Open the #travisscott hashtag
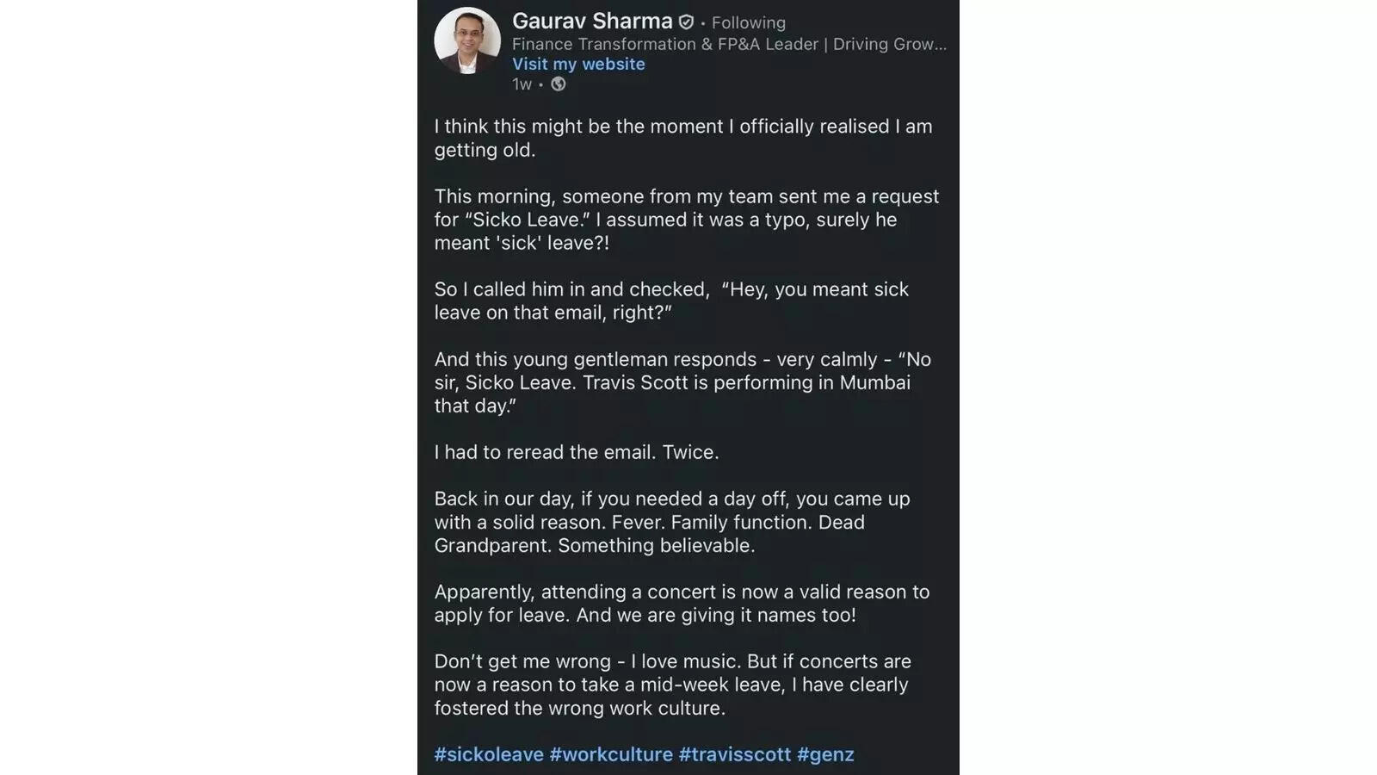This screenshot has height=775, width=1377. coord(736,754)
